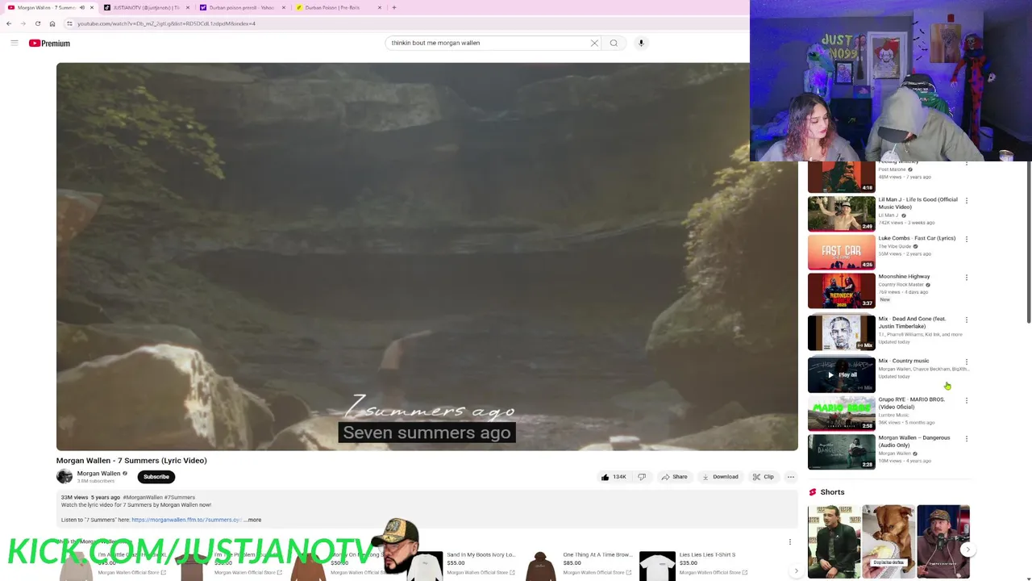The image size is (1032, 581).
Task: Open Morgan Wallen channel avatar
Action: tap(64, 477)
